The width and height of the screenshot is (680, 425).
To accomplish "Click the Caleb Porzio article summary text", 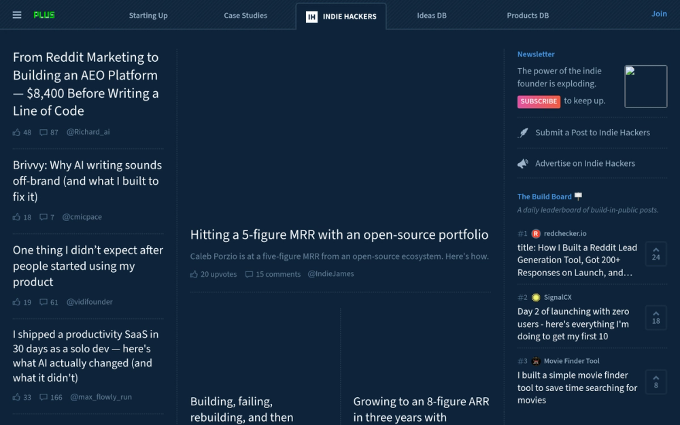I will 339,256.
